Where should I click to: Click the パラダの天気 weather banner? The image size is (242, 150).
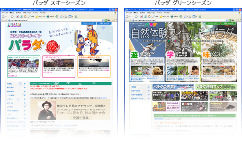pos(173,87)
